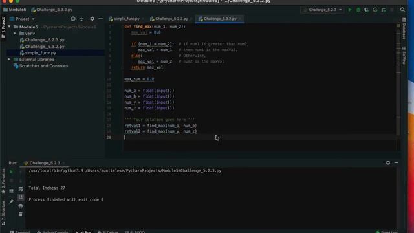Open Run panel settings gear
The height and width of the screenshot is (233, 414).
388,162
